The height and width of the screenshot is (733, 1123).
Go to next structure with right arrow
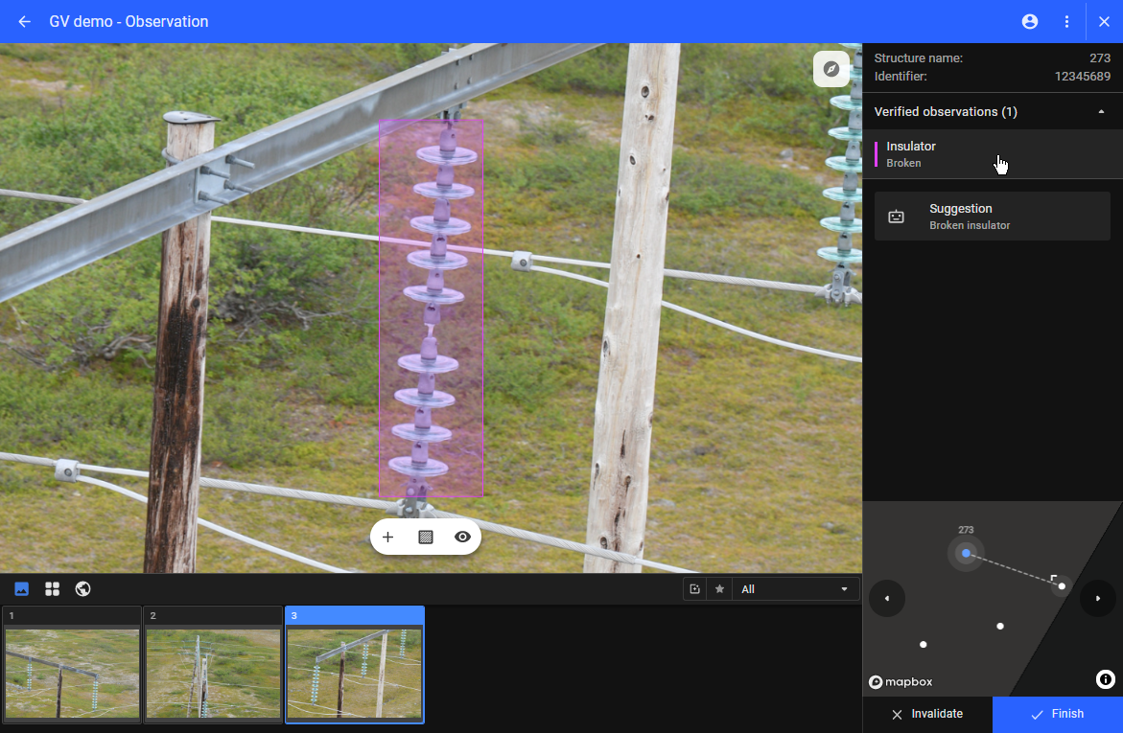(x=1097, y=599)
